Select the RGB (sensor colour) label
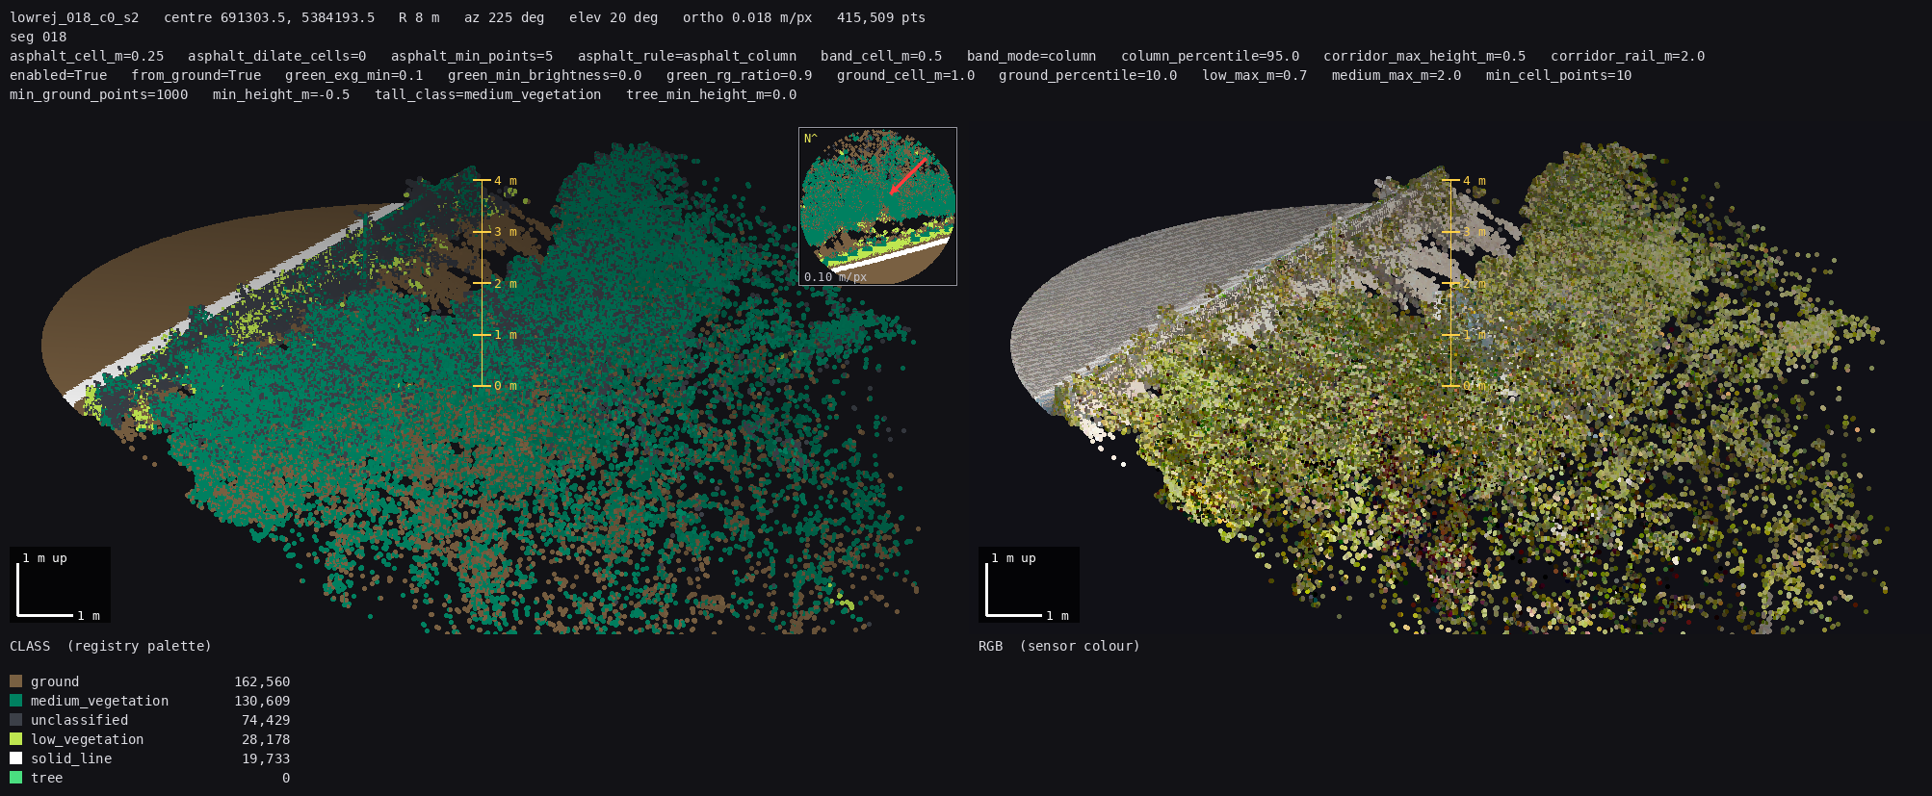 [x=1059, y=646]
